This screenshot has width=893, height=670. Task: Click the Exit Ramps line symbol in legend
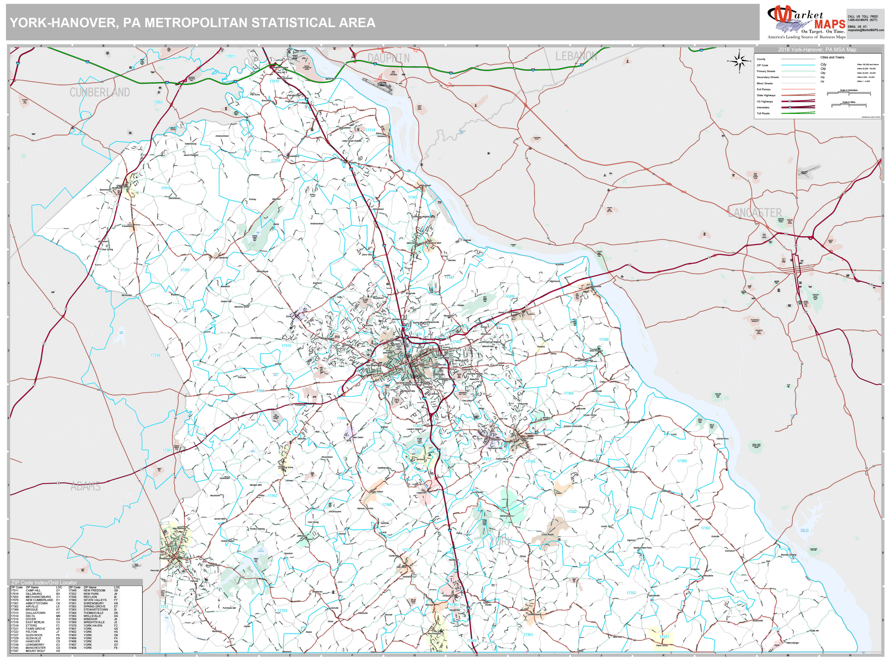(798, 89)
